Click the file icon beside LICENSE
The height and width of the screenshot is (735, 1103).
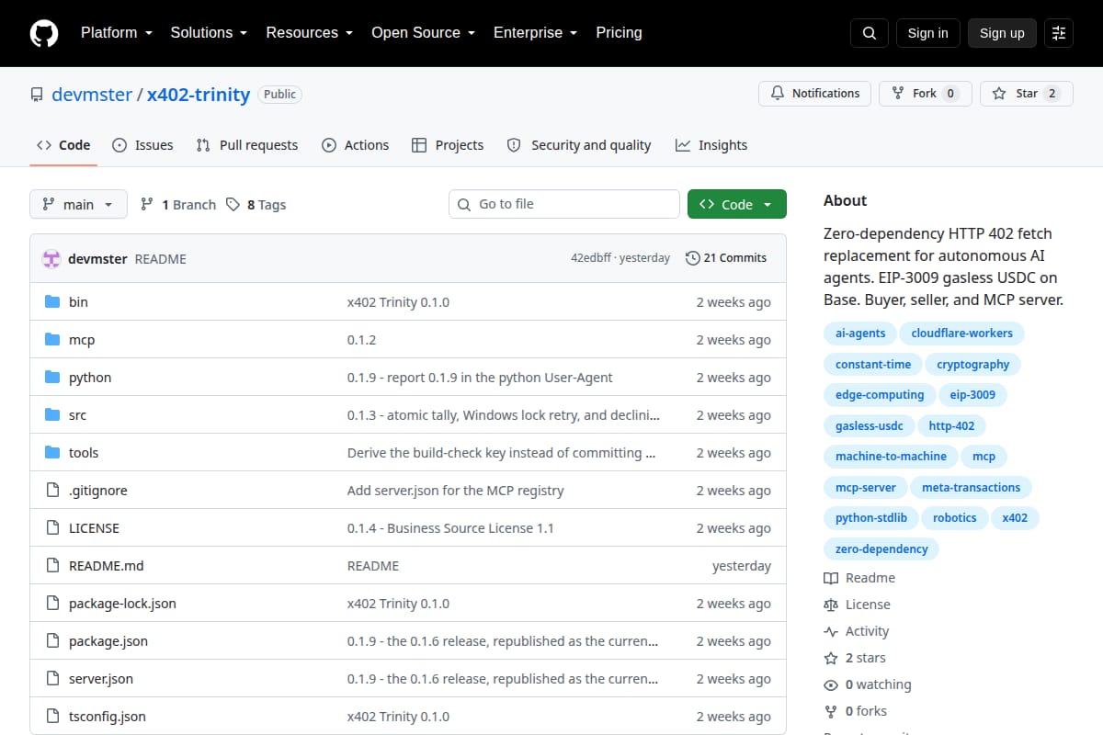coord(52,527)
